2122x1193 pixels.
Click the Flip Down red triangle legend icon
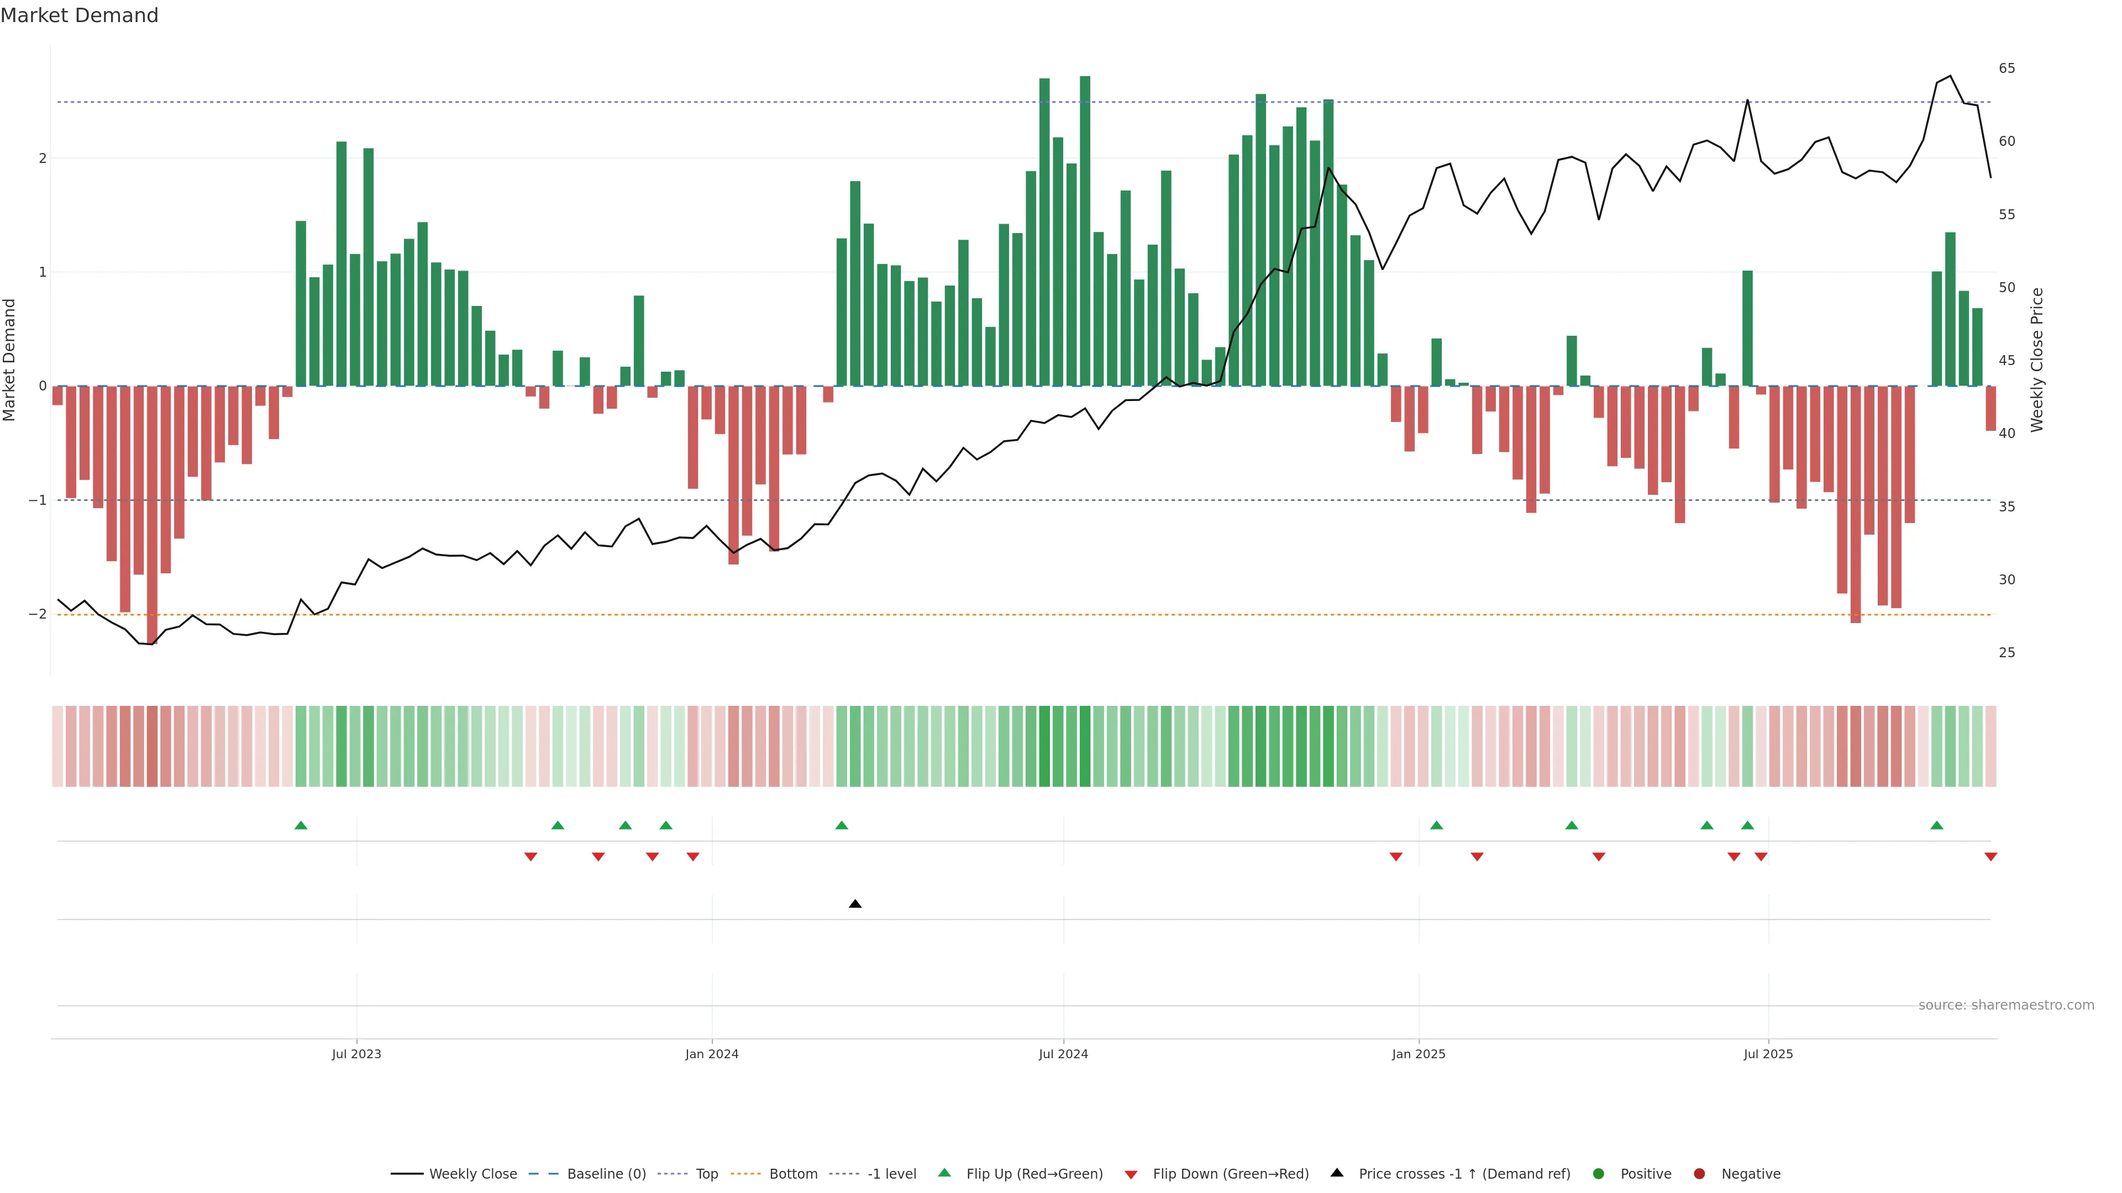(1131, 1174)
